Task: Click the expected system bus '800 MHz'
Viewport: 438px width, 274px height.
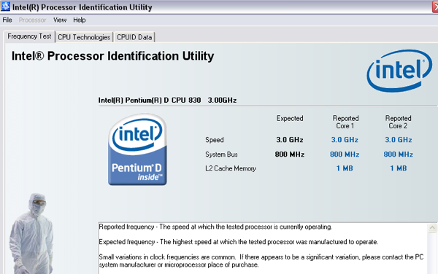Action: coord(290,154)
